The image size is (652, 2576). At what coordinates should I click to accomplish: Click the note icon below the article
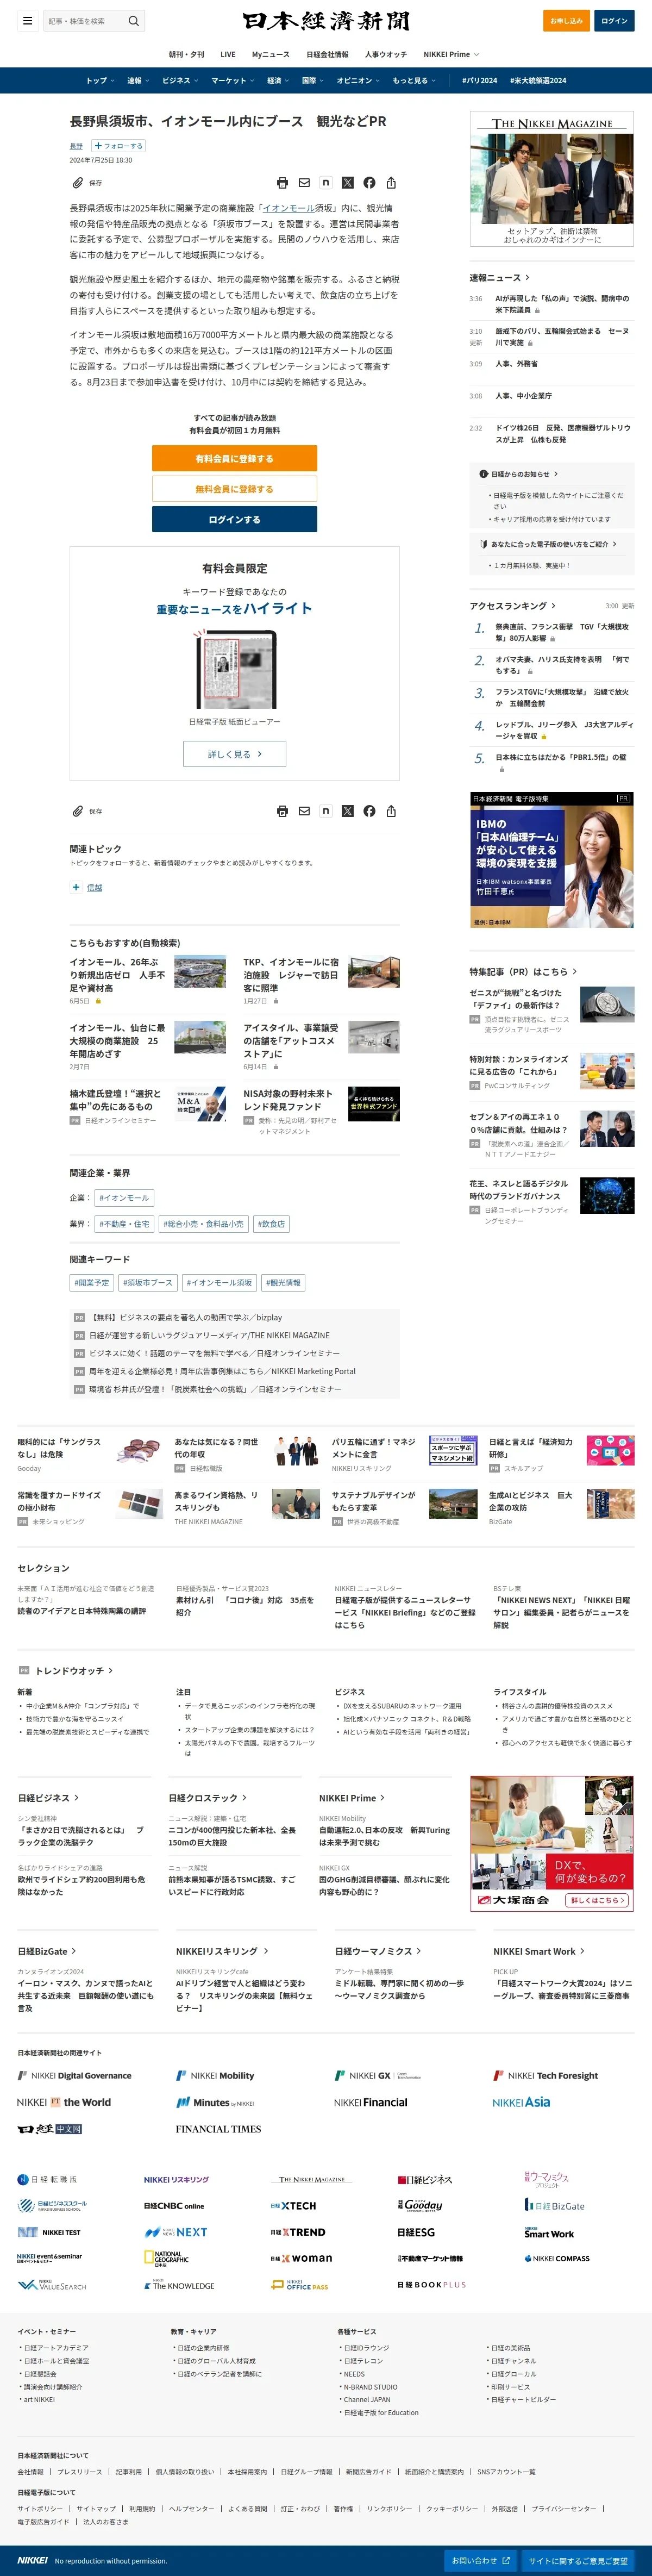(326, 811)
